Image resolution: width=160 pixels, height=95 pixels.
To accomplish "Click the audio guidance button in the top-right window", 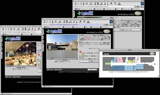I will (x=127, y=30).
